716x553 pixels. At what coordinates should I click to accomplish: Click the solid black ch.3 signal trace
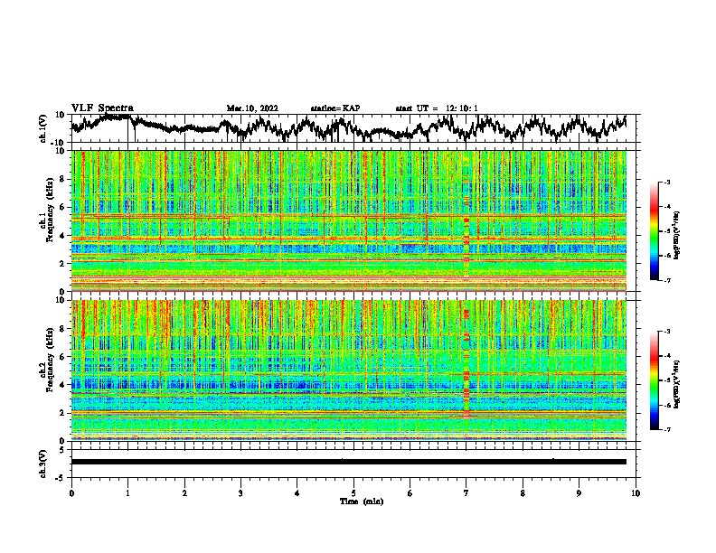[348, 462]
